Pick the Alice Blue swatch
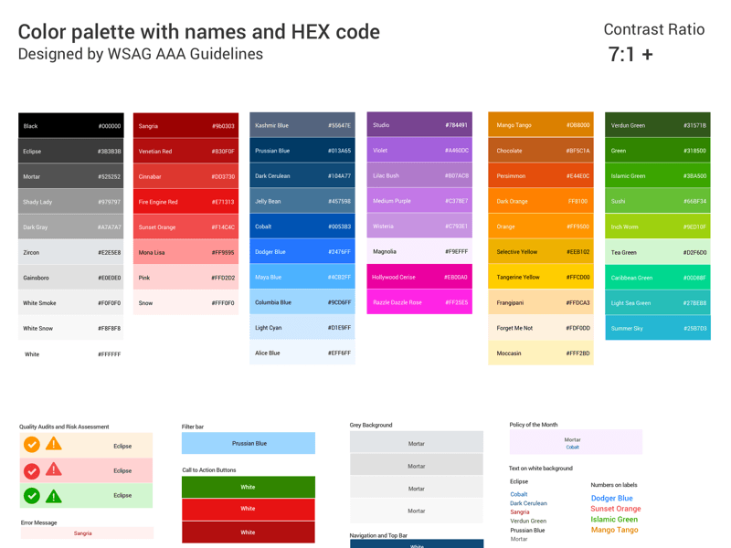Screen dimensions: 731x548 click(302, 353)
